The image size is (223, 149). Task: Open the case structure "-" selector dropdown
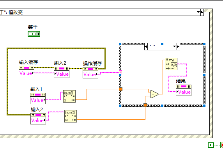coord(174,46)
